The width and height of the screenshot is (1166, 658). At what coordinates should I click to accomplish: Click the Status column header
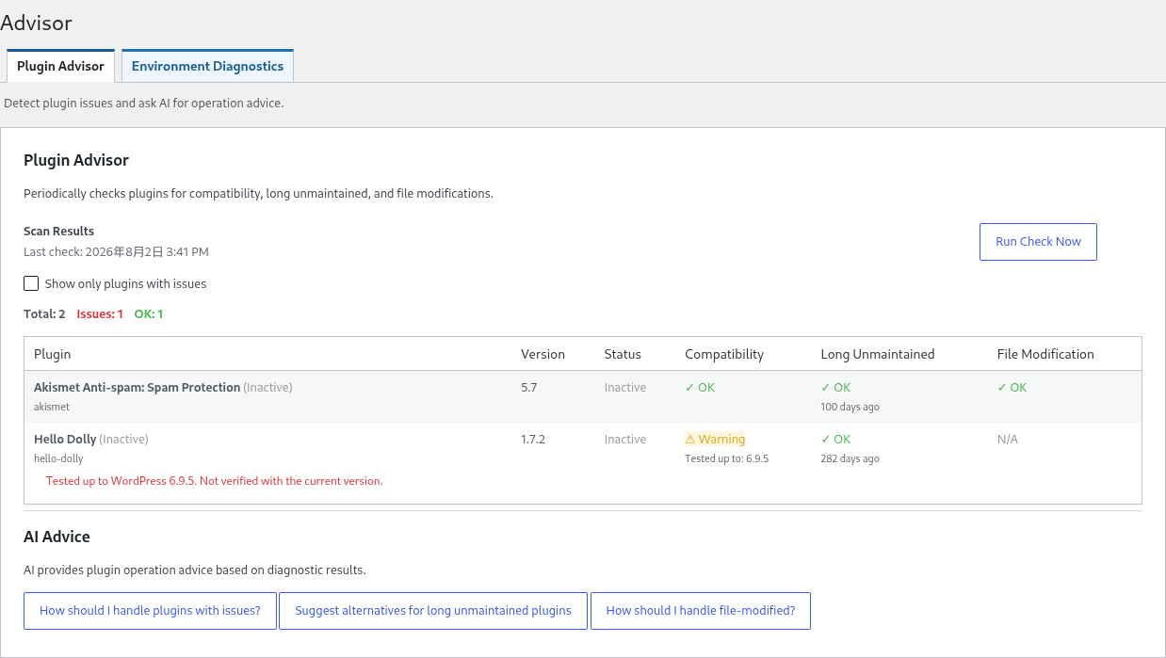click(623, 355)
